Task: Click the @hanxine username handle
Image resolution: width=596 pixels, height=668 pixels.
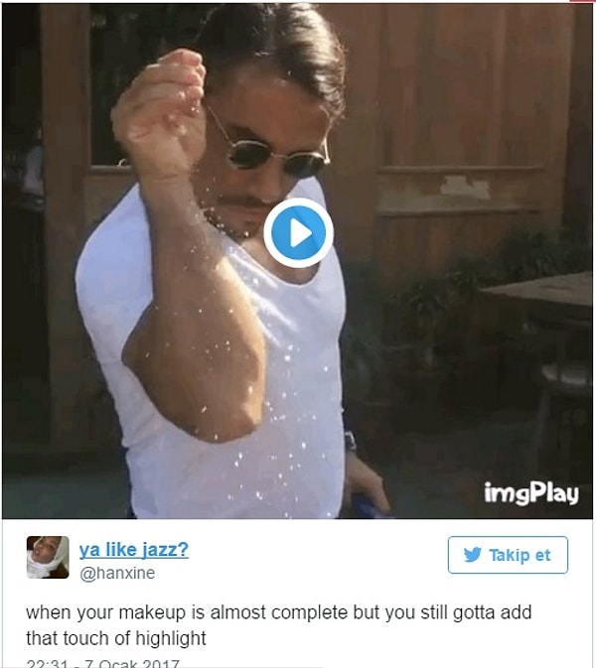Action: (117, 573)
